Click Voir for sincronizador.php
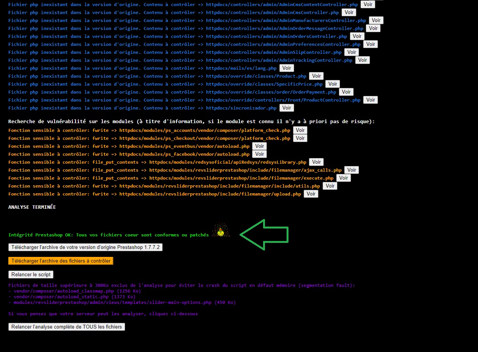The width and height of the screenshot is (478, 352). (287, 108)
